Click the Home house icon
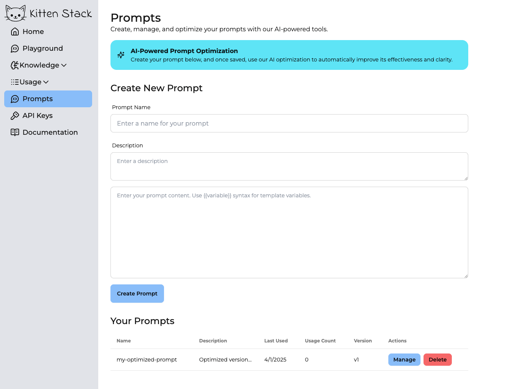521x389 pixels. 15,32
